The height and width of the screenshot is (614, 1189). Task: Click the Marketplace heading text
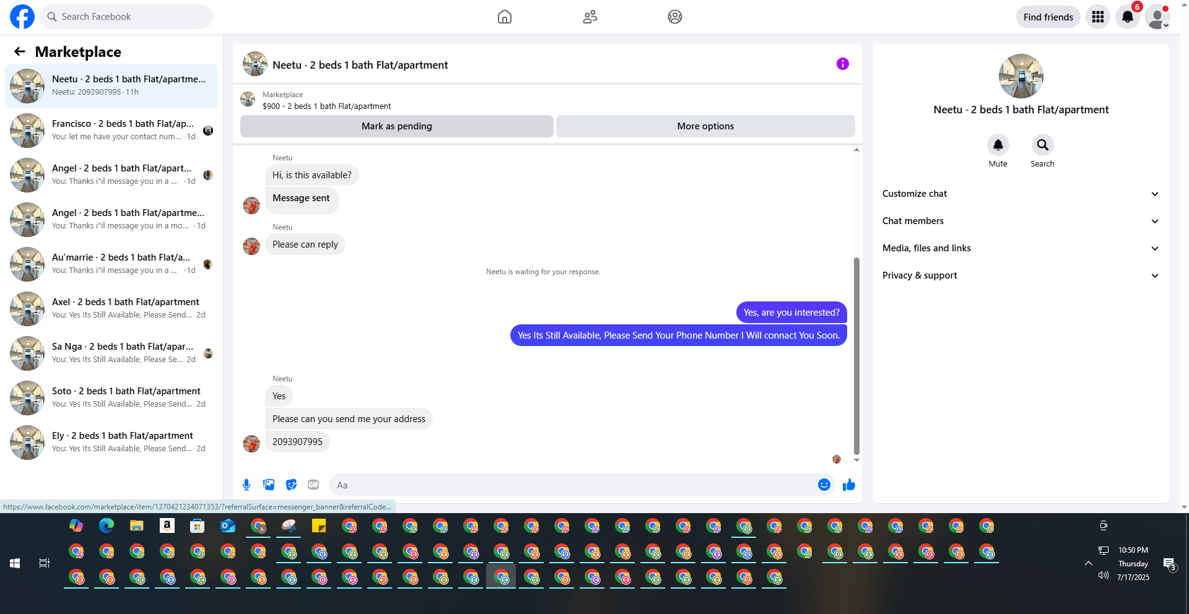[78, 52]
